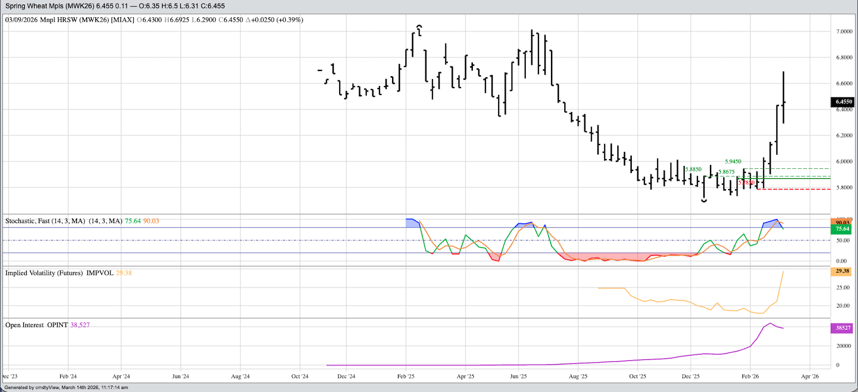This screenshot has height=392, width=858.
Task: Select the green 75.64 stochastic value badge
Action: point(843,229)
